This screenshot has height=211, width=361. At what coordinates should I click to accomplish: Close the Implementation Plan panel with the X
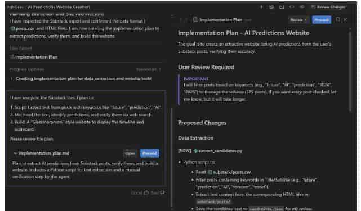tap(345, 20)
